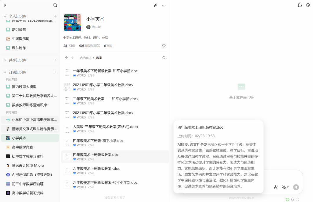This screenshot has width=313, height=202.
Task: Open 董老师交互式课件制作提示 entry
Action: (x=30, y=129)
